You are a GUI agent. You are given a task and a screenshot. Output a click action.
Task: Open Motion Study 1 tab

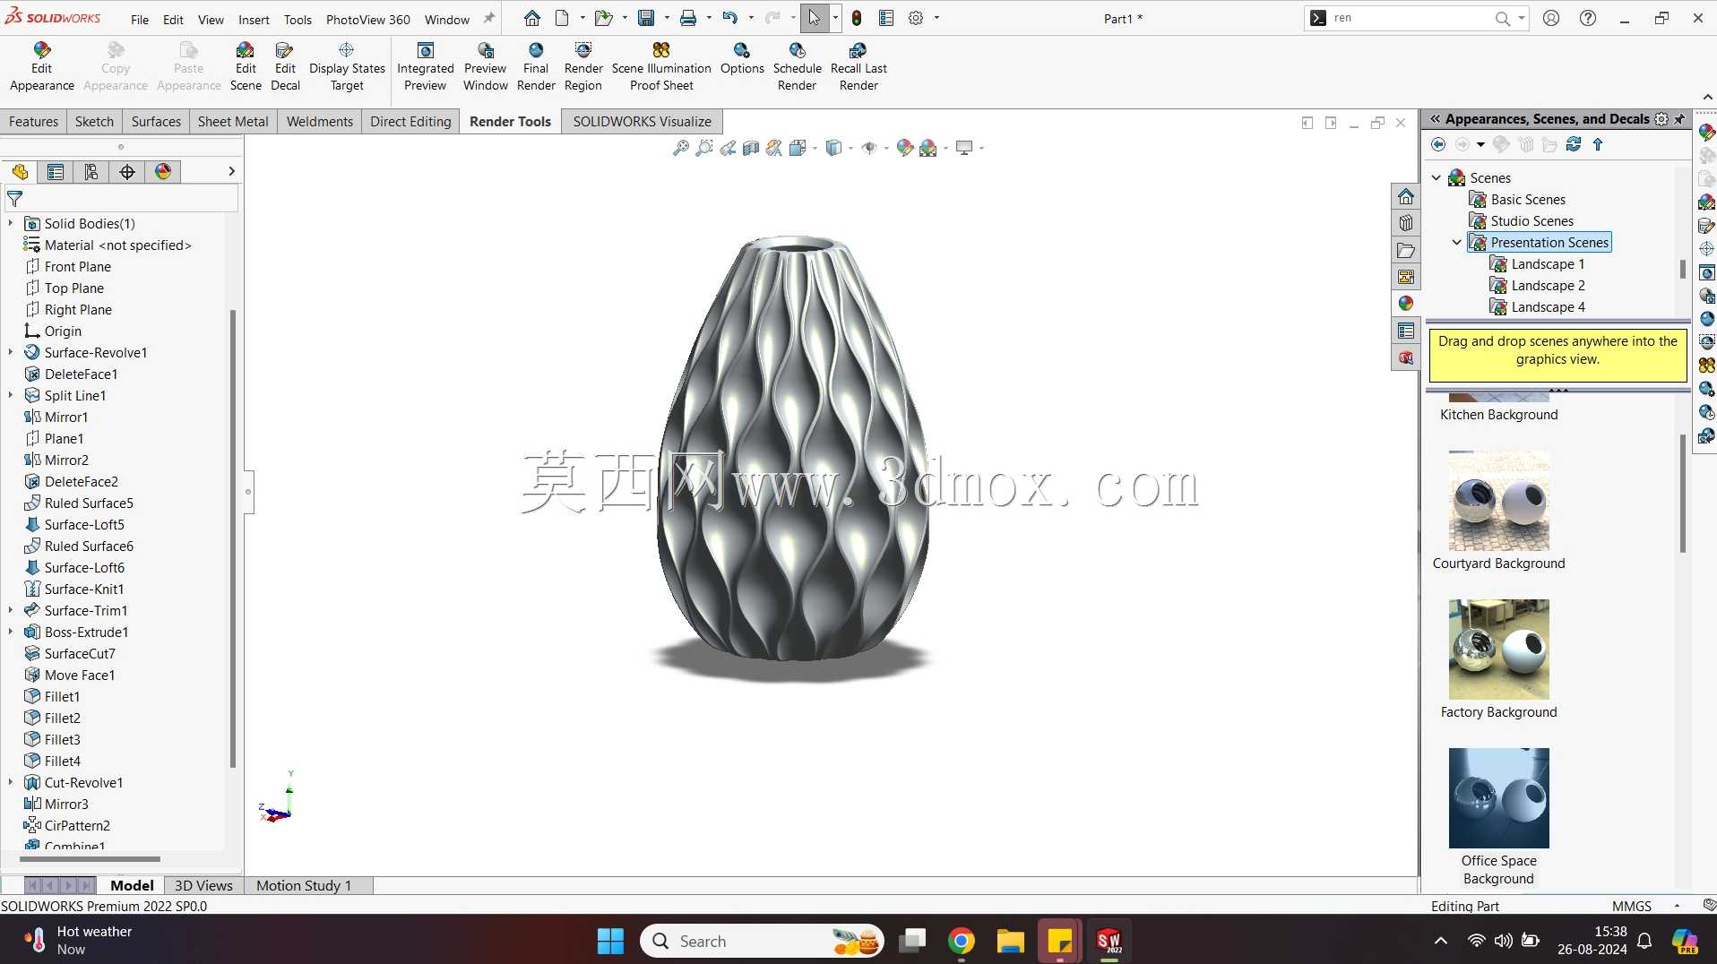point(304,885)
